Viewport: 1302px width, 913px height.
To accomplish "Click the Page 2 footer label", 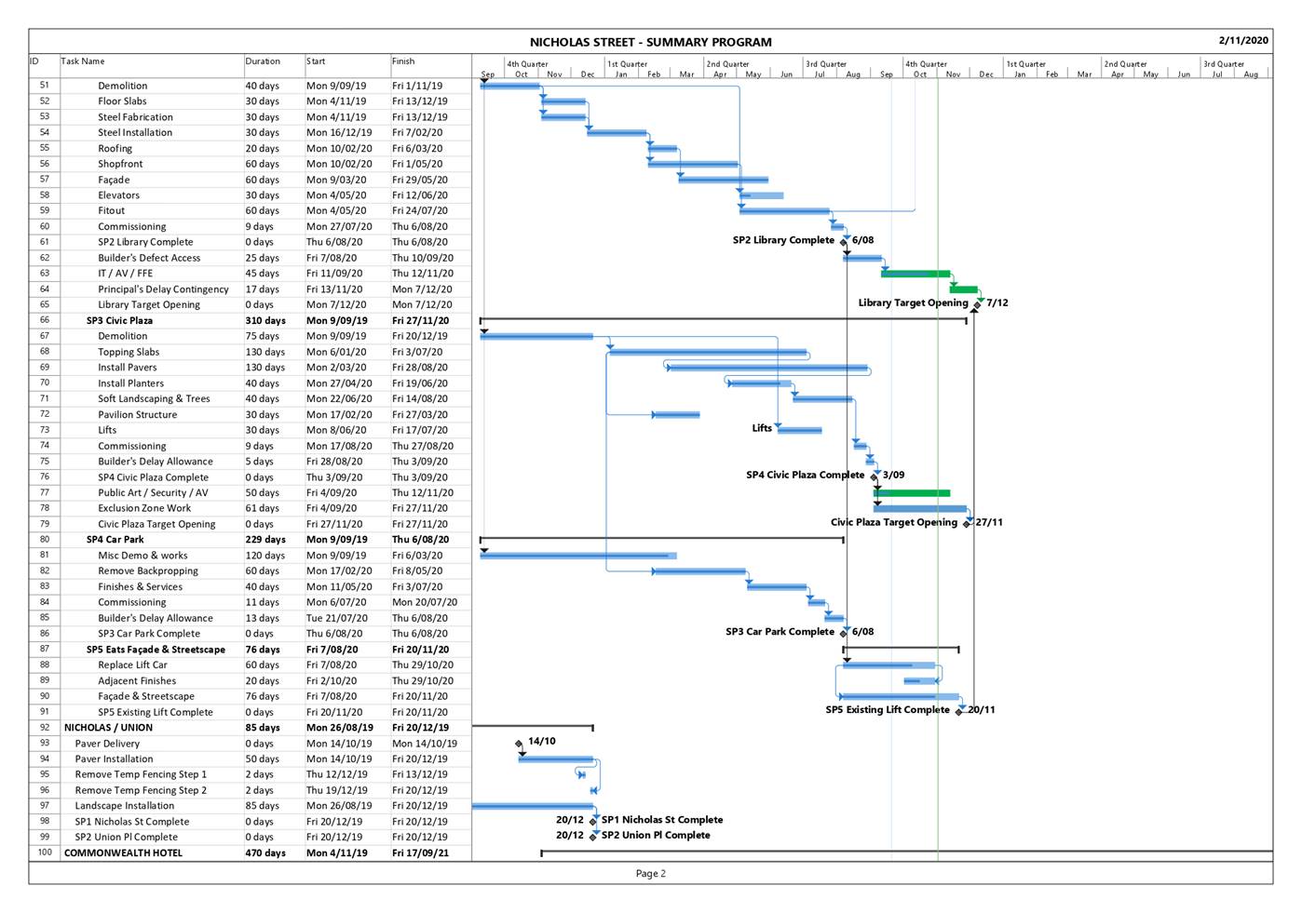I will (650, 874).
